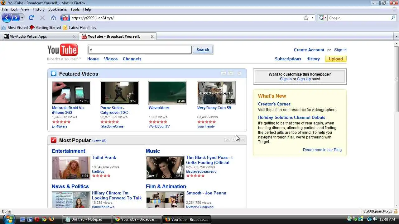Click the YouTube logo
Screen dimensions: 399x224
(x=63, y=50)
